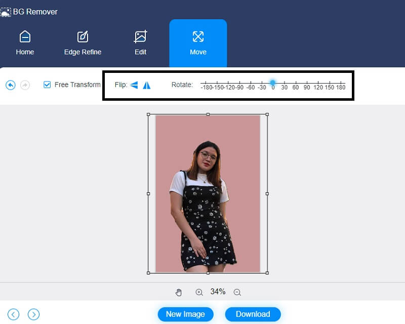Select the hand pan tool
Screen dimensions: 405x324
click(x=179, y=292)
